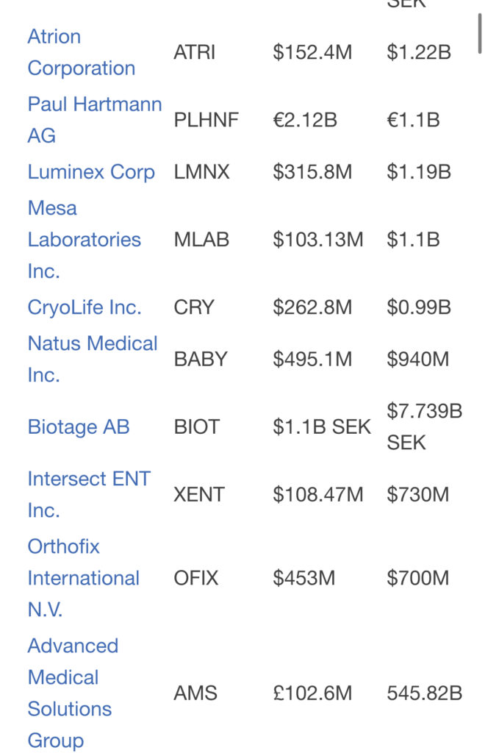Viewport: 485px width, 753px height.
Task: Open the Orthofix International N.V. link
Action: click(84, 578)
